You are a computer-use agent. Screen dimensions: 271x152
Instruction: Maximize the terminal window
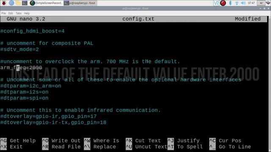click(x=264, y=8)
